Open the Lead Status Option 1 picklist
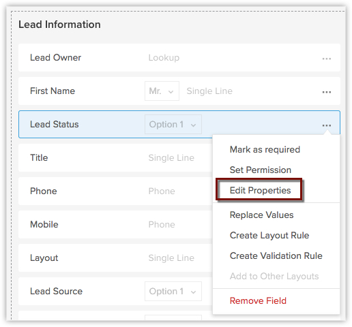Screen dimensions: 352x327 point(173,125)
